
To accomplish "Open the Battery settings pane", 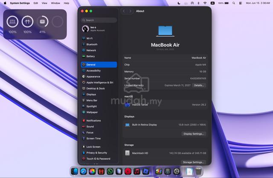I will pos(99,56).
